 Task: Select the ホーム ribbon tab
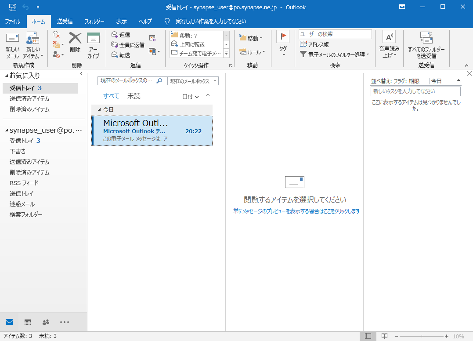coord(39,22)
